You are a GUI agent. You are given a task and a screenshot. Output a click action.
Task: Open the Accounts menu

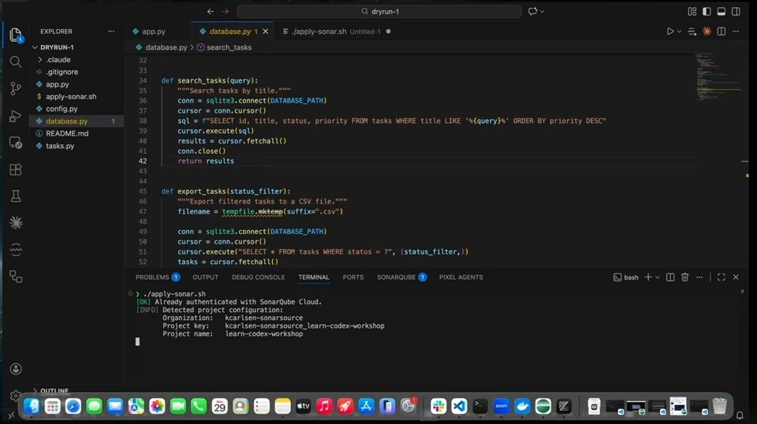click(16, 369)
